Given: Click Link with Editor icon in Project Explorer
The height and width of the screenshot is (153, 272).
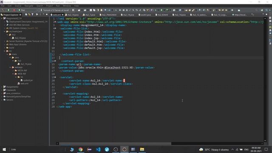Looking at the screenshot, I should pyautogui.click(x=29, y=14).
